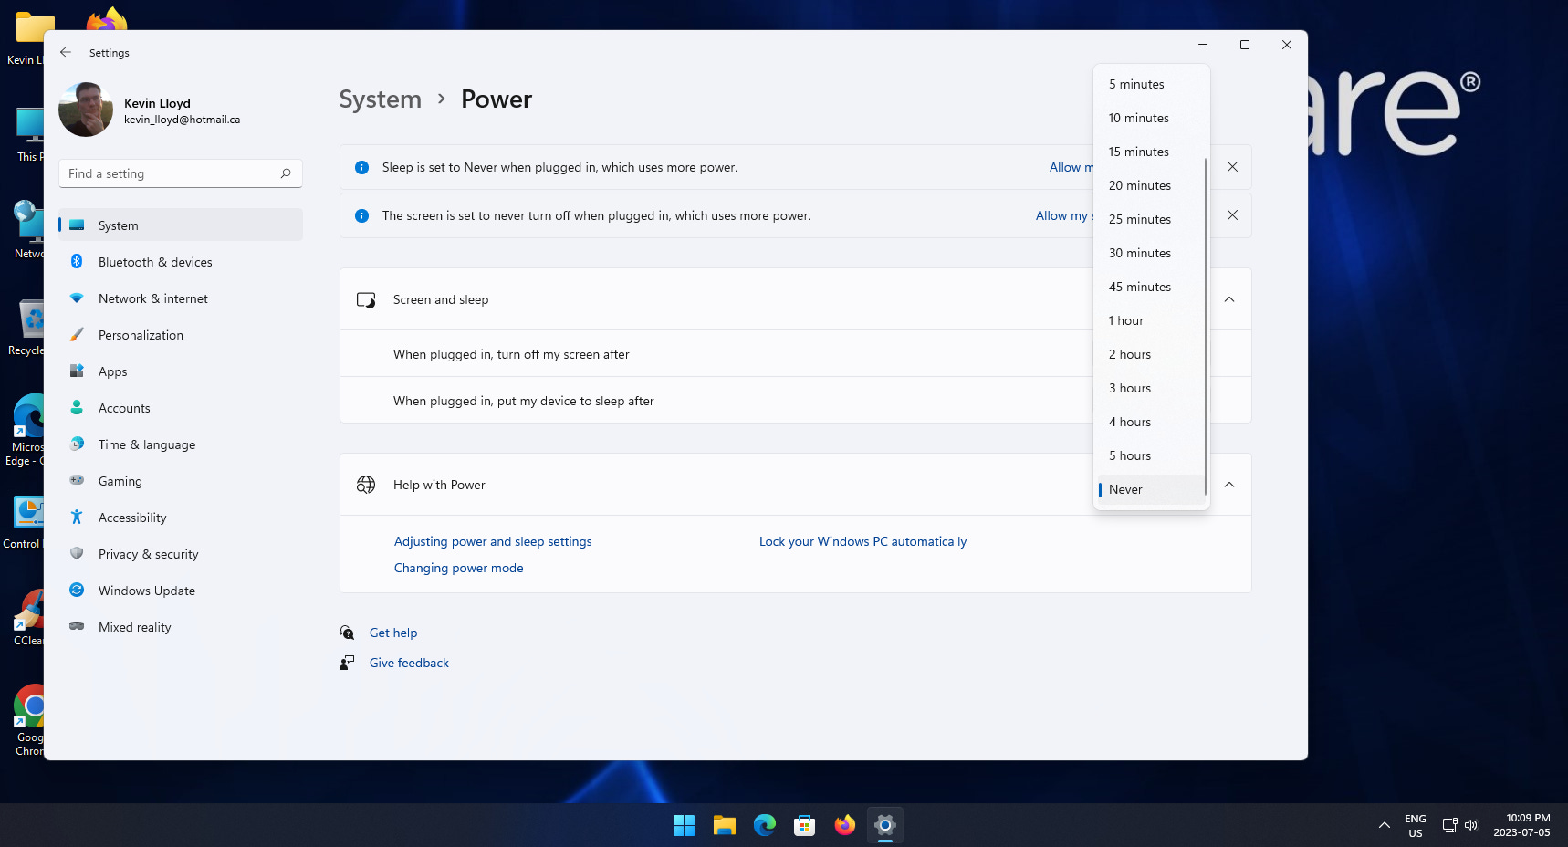Click the search magnifier icon
Screen dimensions: 1568x847
(286, 173)
